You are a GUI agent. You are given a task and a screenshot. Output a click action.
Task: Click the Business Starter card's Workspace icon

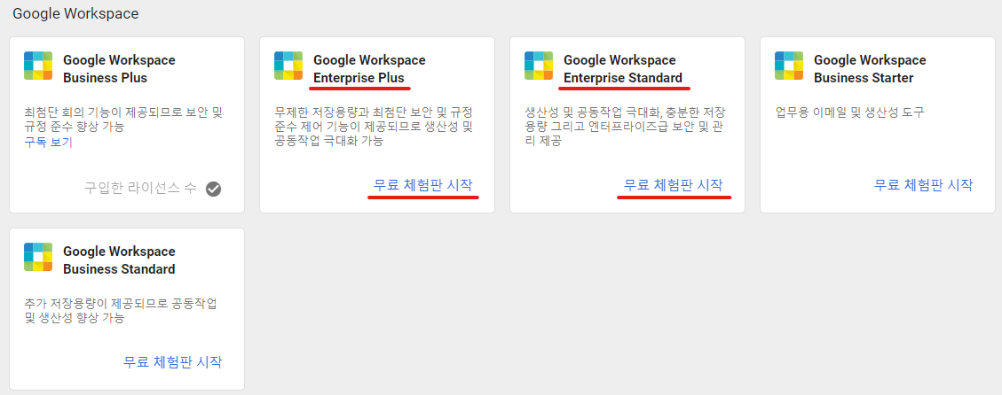pos(789,66)
